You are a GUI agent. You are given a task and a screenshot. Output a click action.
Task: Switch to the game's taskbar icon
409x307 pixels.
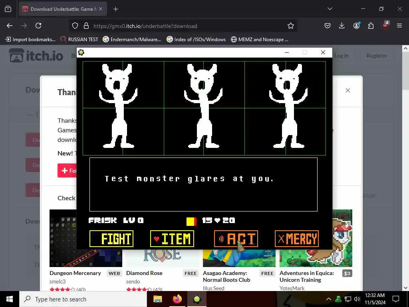[197, 299]
